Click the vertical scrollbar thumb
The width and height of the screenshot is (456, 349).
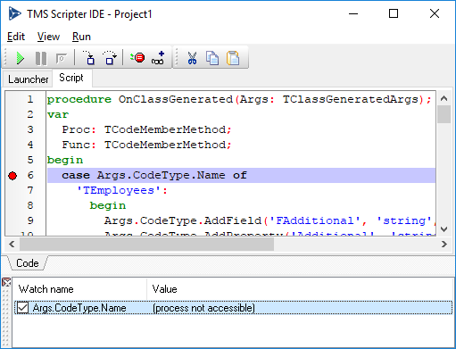pyautogui.click(x=444, y=114)
